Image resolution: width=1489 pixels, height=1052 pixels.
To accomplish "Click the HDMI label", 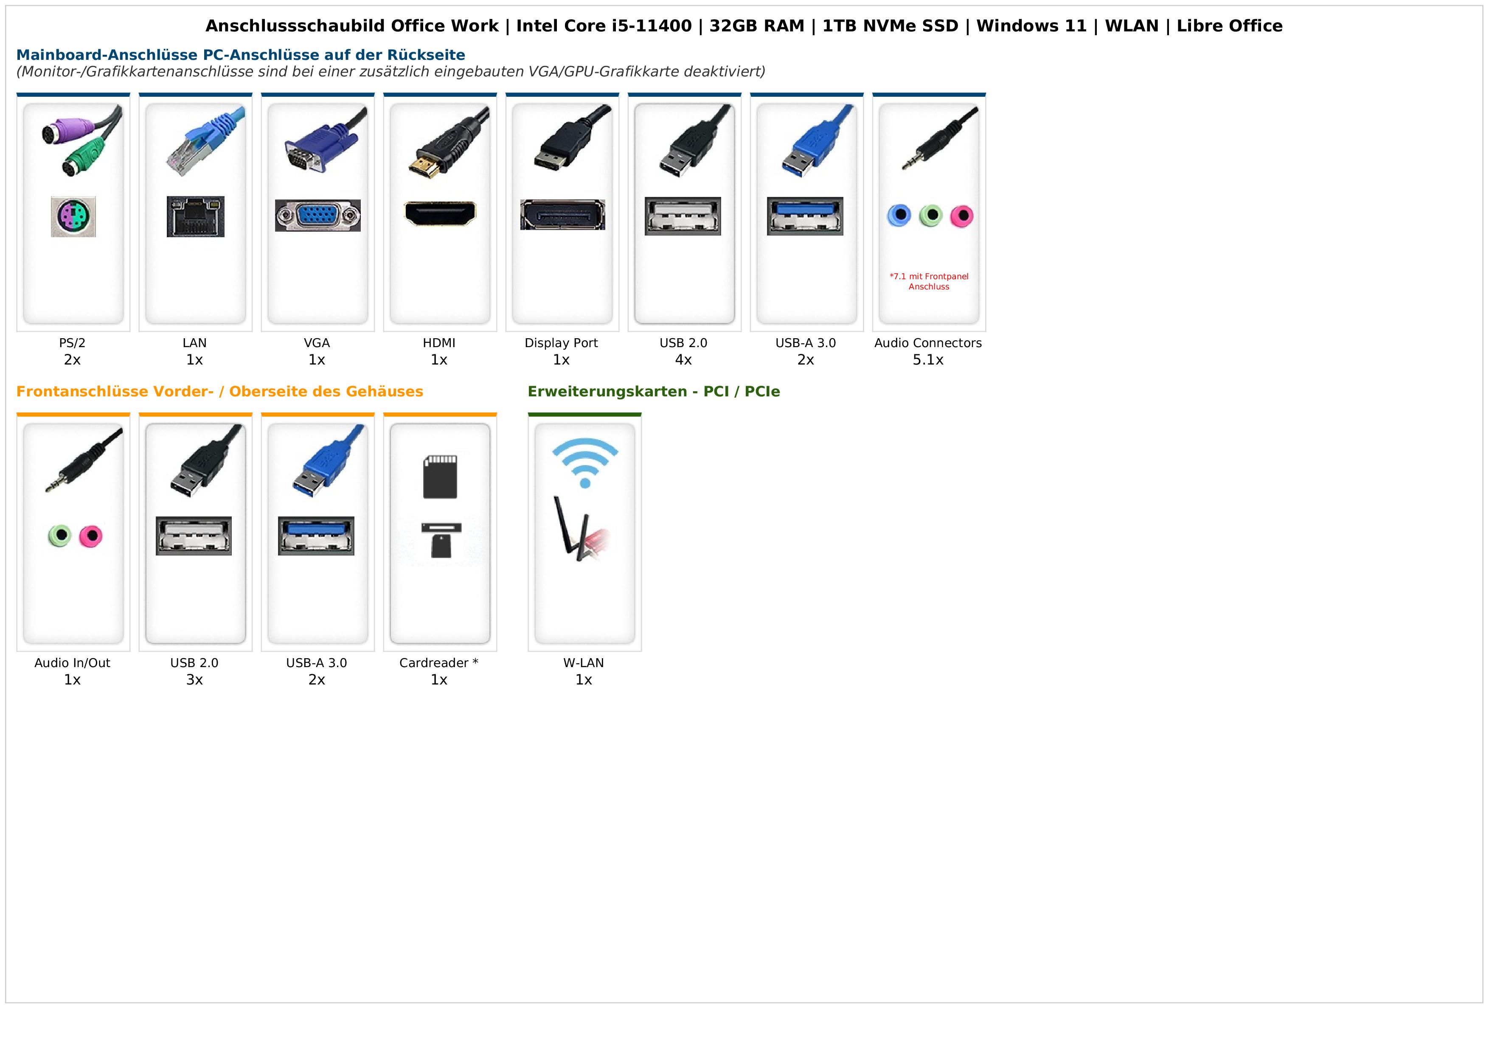I will (439, 343).
